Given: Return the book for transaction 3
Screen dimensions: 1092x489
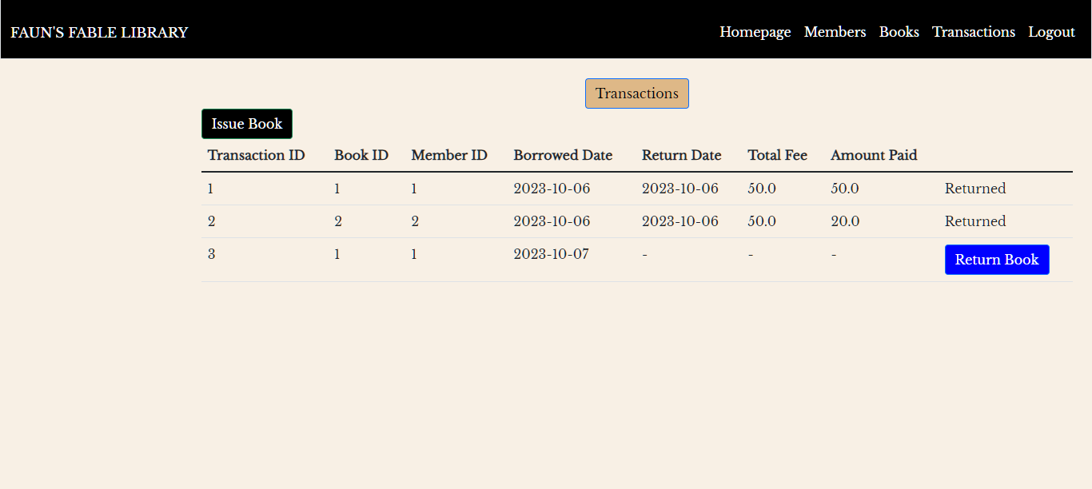Looking at the screenshot, I should pos(997,259).
